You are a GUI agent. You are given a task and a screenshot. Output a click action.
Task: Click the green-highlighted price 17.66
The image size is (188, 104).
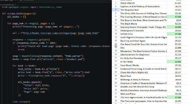coord(174,97)
